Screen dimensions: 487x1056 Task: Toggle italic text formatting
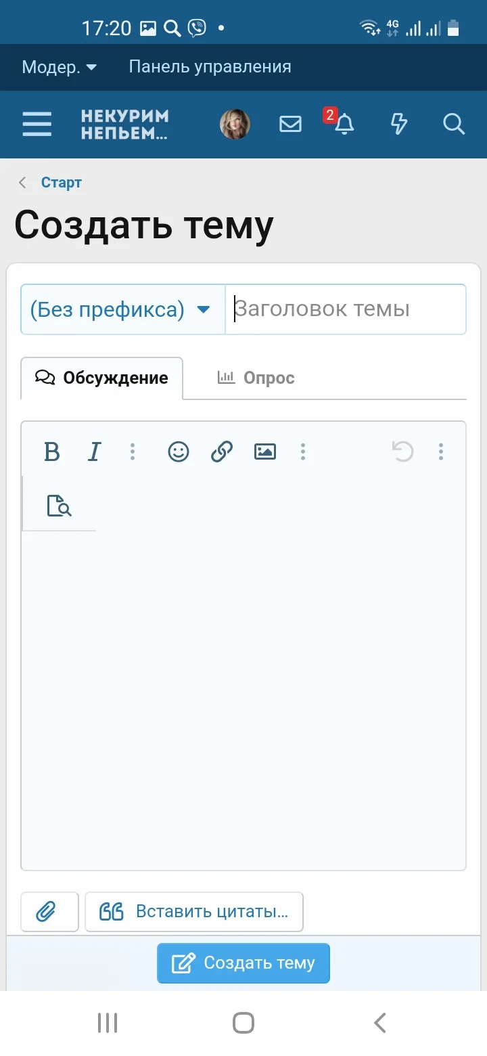[94, 452]
